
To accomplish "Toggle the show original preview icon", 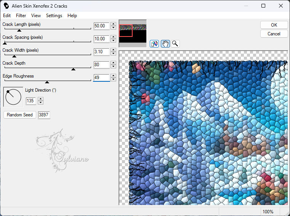I will pos(154,44).
